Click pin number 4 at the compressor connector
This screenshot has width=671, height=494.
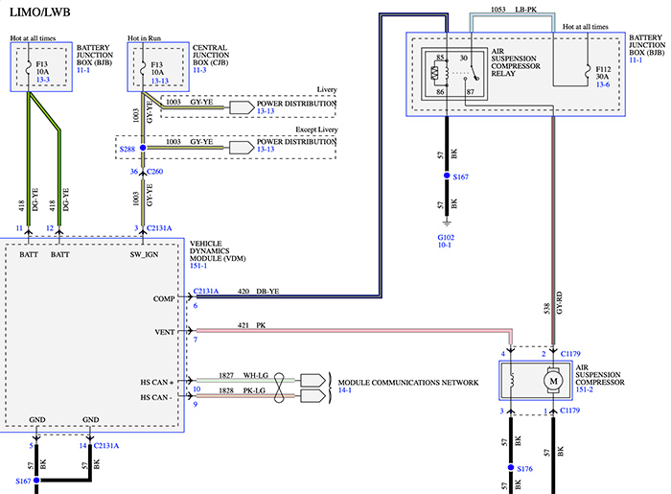(503, 354)
